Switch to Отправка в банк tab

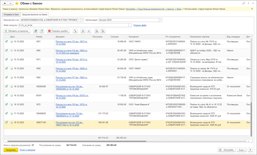[11, 14]
